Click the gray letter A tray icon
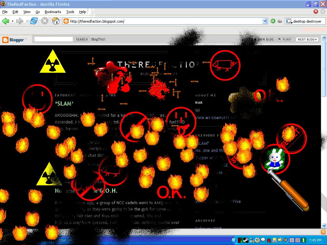This screenshot has width=327, height=245. coord(298,240)
